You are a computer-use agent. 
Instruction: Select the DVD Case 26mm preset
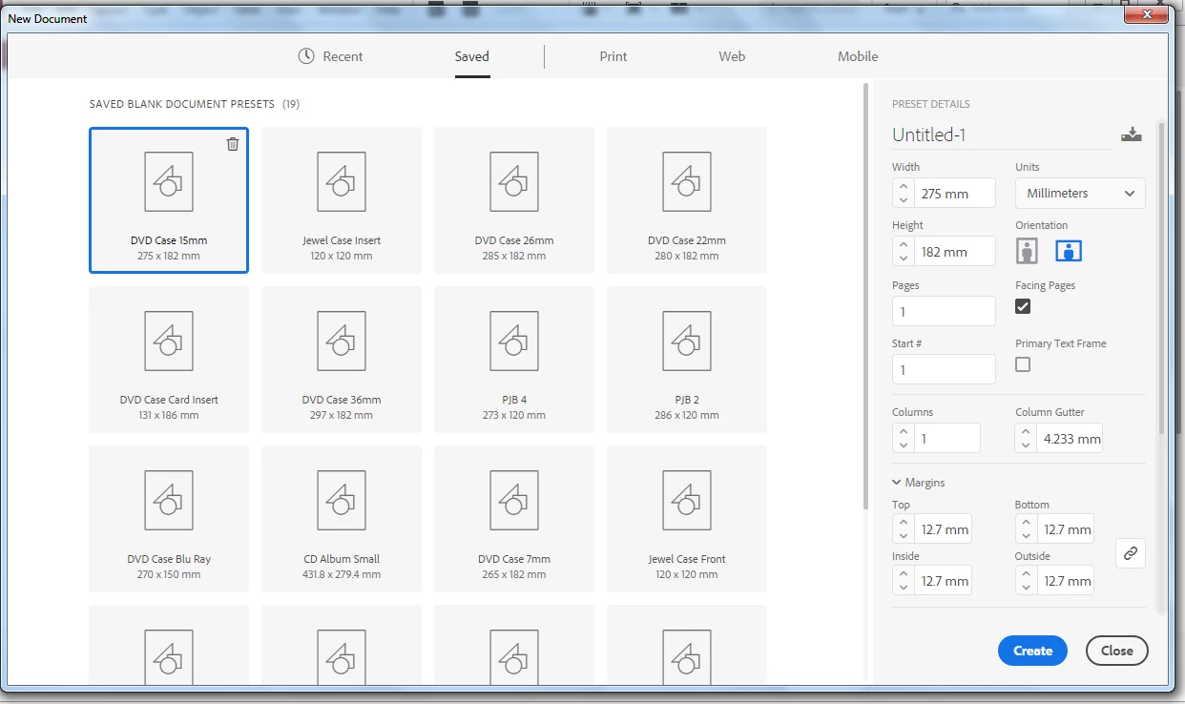(514, 200)
